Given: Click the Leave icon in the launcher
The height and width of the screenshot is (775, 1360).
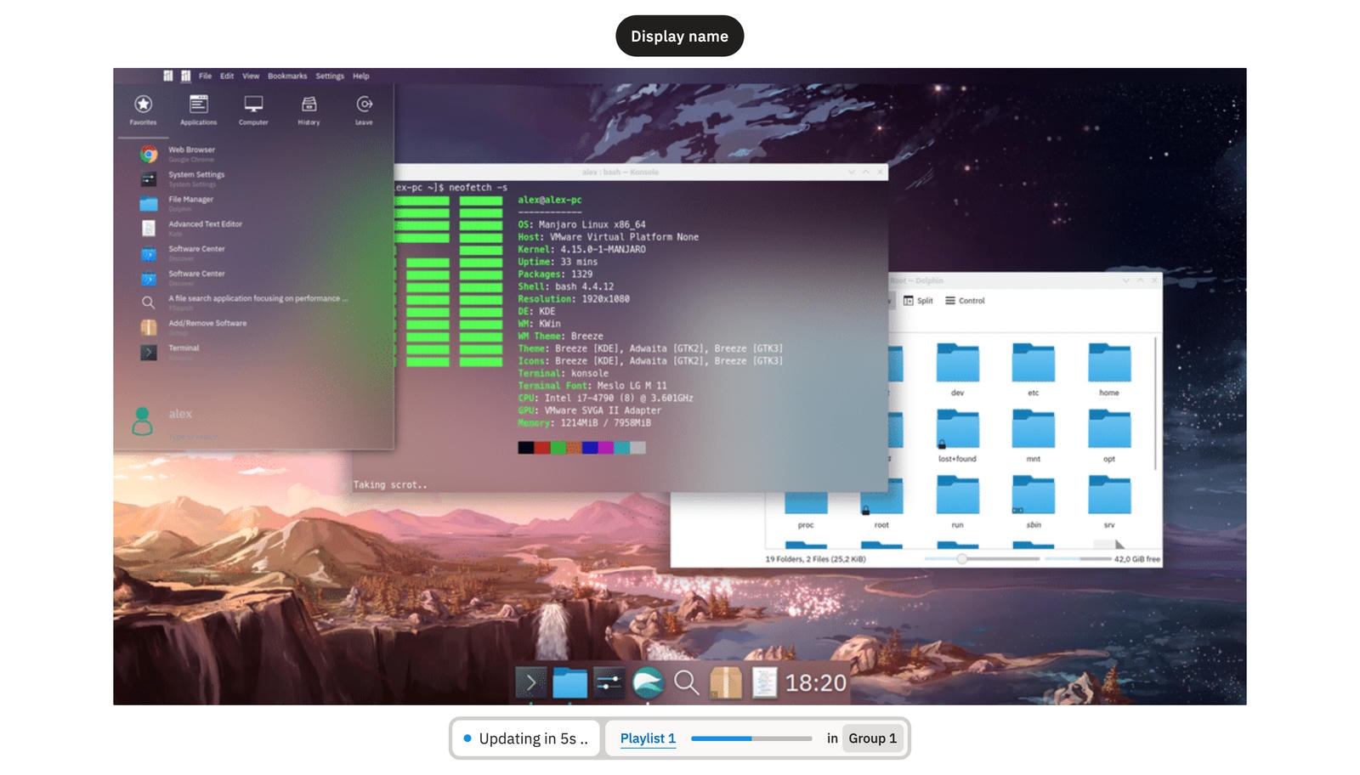Looking at the screenshot, I should tap(364, 110).
